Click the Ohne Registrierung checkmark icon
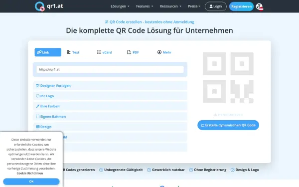Viewport: 299px width, 187px height. 191,170
